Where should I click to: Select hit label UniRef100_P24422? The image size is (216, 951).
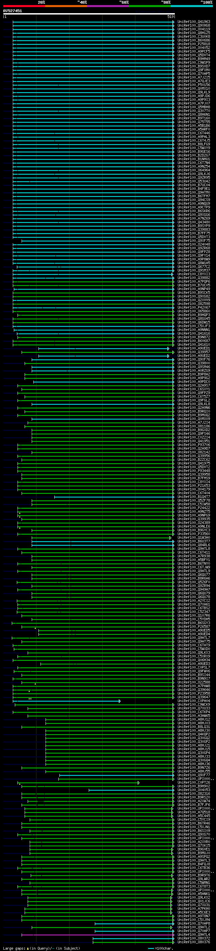(x=193, y=508)
